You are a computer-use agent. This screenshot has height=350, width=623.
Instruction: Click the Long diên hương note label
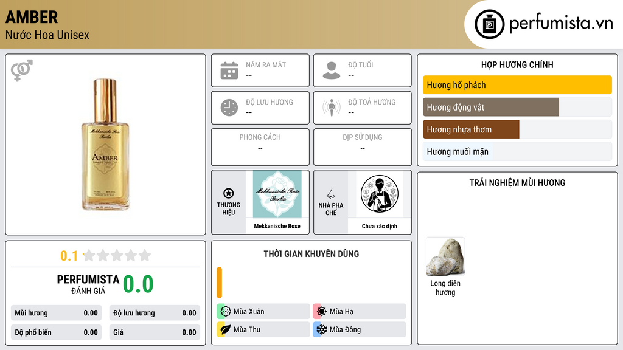point(445,287)
